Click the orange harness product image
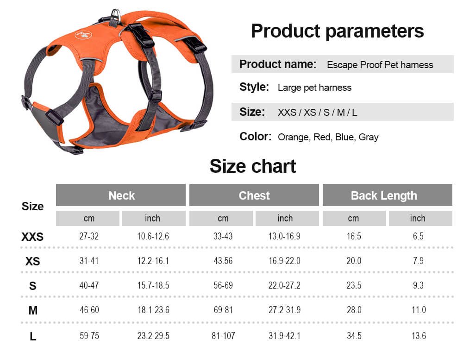The height and width of the screenshot is (352, 463). [x=117, y=82]
